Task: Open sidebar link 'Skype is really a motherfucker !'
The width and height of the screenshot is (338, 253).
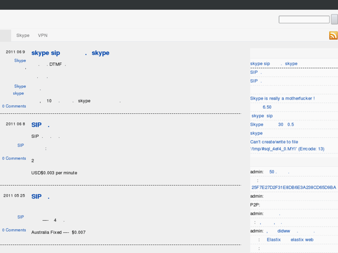Action: click(x=282, y=98)
